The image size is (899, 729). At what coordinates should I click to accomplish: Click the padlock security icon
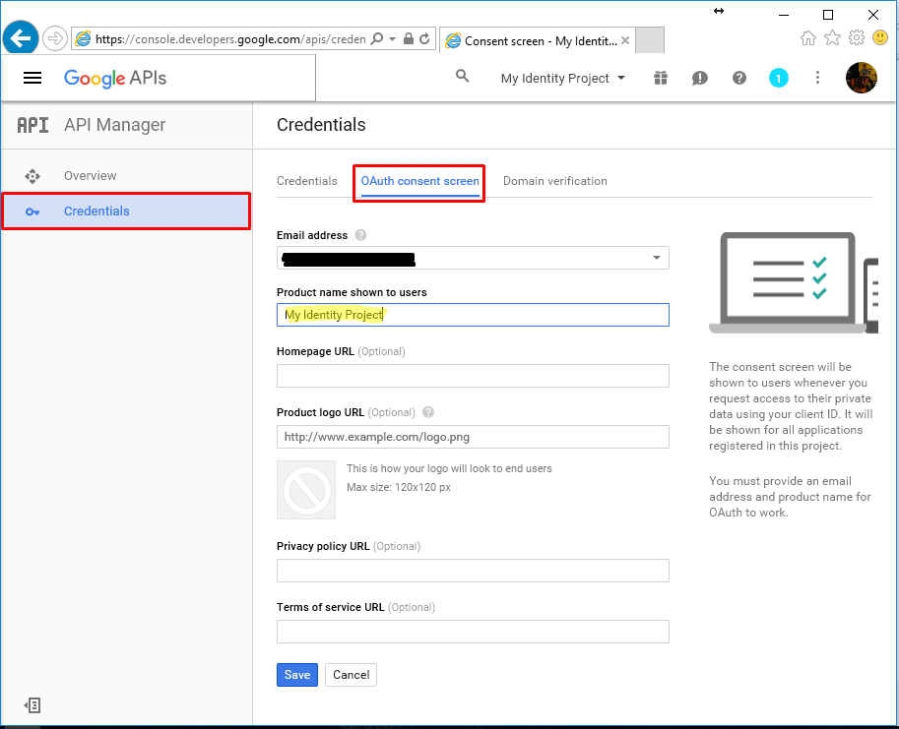[x=409, y=39]
